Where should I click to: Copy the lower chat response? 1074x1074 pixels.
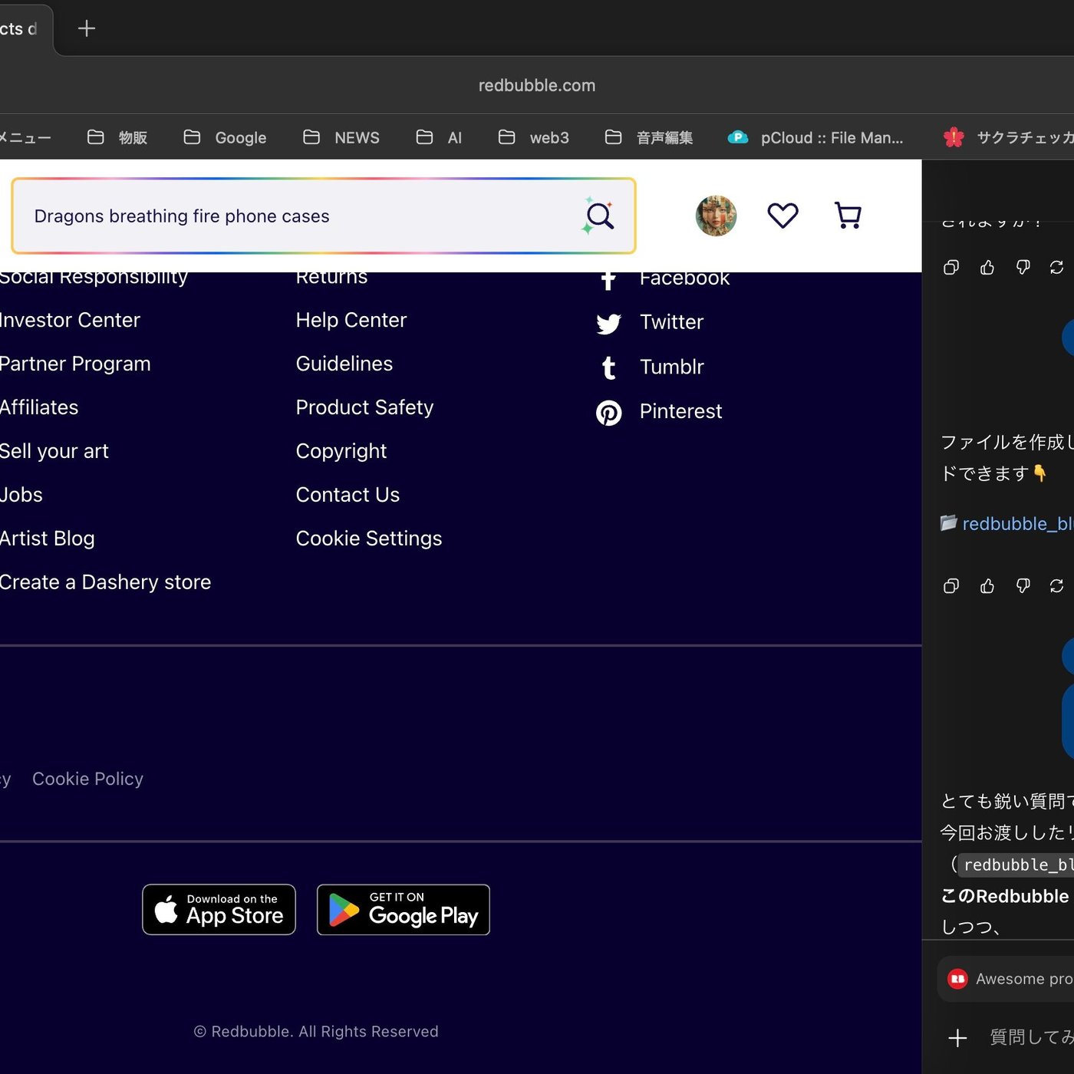point(950,586)
